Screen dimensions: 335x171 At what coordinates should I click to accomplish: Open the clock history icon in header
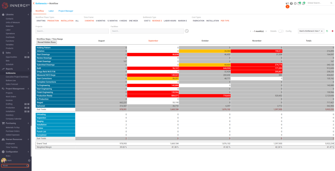[x=295, y=3]
